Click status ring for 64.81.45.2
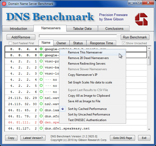Image resolution: width=156 pixels, height=146 pixels. (41, 110)
